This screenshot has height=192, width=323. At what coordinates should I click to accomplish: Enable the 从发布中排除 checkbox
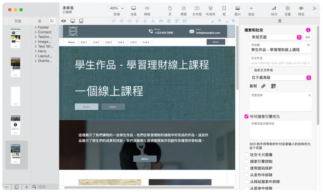click(x=246, y=175)
